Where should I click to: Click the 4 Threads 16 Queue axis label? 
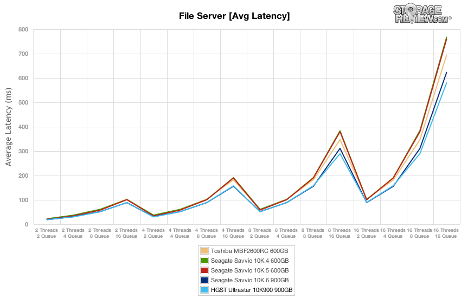point(233,233)
